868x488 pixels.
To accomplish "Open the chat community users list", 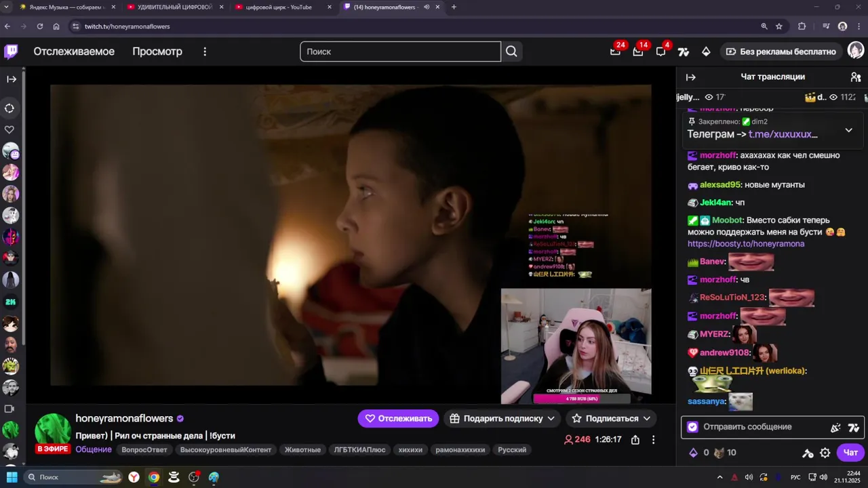I will [856, 77].
